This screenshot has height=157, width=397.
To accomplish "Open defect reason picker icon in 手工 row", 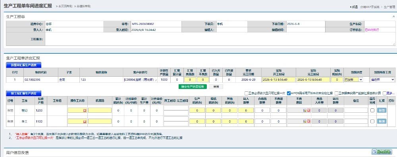I will 305,121.
